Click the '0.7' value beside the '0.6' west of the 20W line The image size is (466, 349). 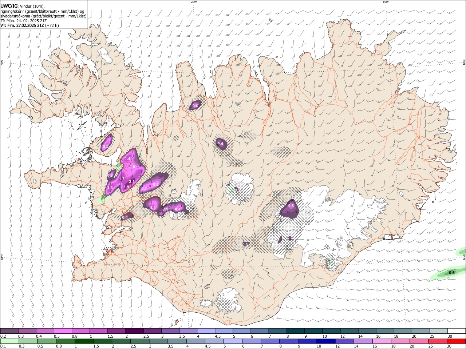coord(144,189)
